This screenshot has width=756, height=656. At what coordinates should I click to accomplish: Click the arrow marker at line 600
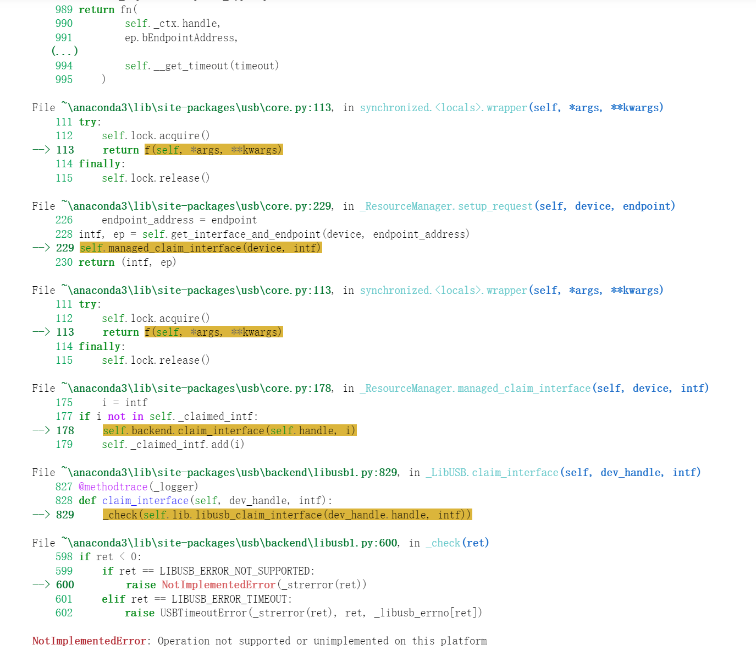[41, 584]
